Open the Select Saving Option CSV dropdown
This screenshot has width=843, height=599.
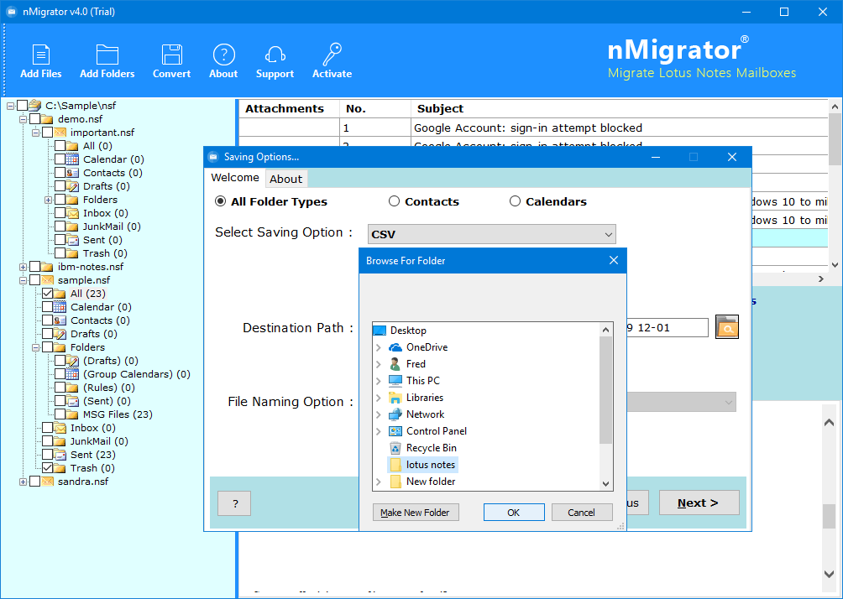pos(491,234)
